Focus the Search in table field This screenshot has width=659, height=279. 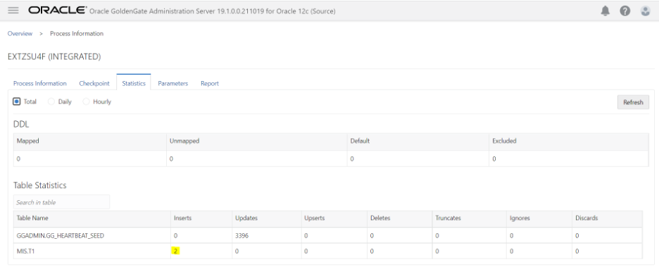[x=62, y=202]
